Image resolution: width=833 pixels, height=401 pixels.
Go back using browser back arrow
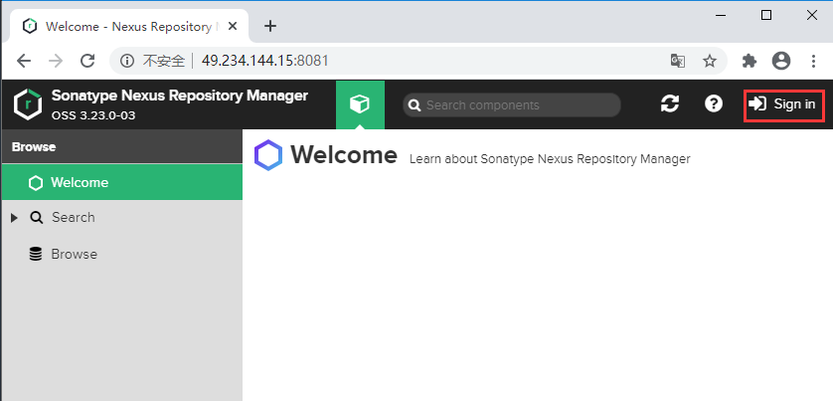(x=24, y=61)
